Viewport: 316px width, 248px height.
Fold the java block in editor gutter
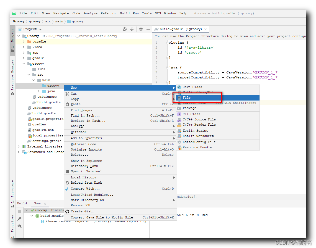167,68
